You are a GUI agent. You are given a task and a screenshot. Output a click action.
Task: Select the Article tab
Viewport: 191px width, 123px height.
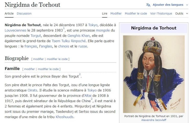[x=9, y=13]
